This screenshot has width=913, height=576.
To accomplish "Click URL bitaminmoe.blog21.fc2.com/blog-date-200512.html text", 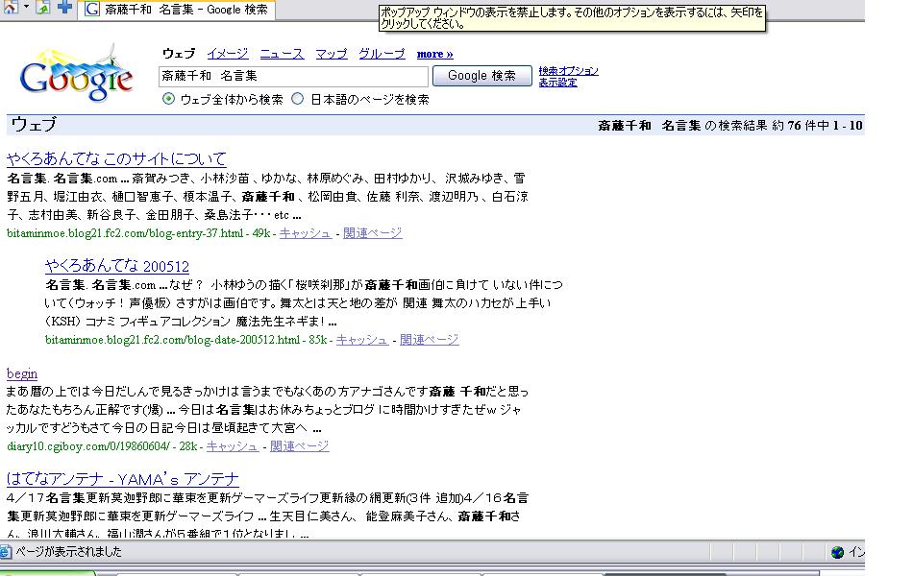I will (173, 340).
